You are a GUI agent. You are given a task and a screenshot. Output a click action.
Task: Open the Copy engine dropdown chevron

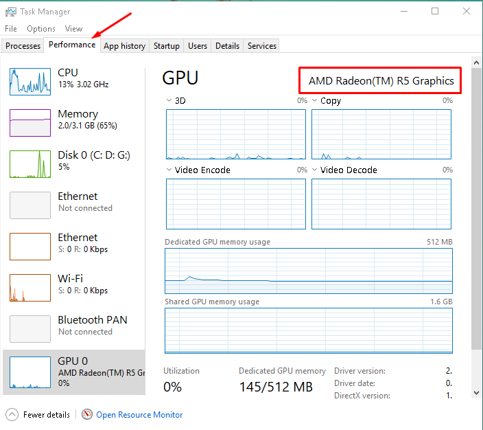314,100
